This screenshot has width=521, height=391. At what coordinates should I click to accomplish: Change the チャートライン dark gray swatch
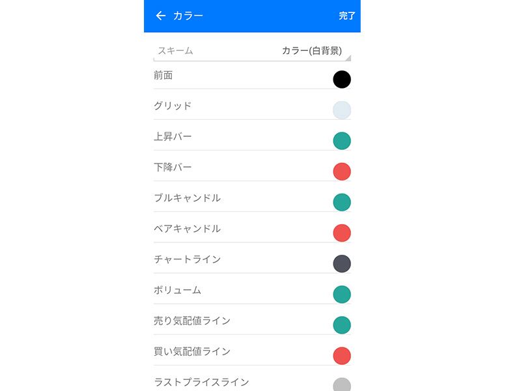[342, 263]
